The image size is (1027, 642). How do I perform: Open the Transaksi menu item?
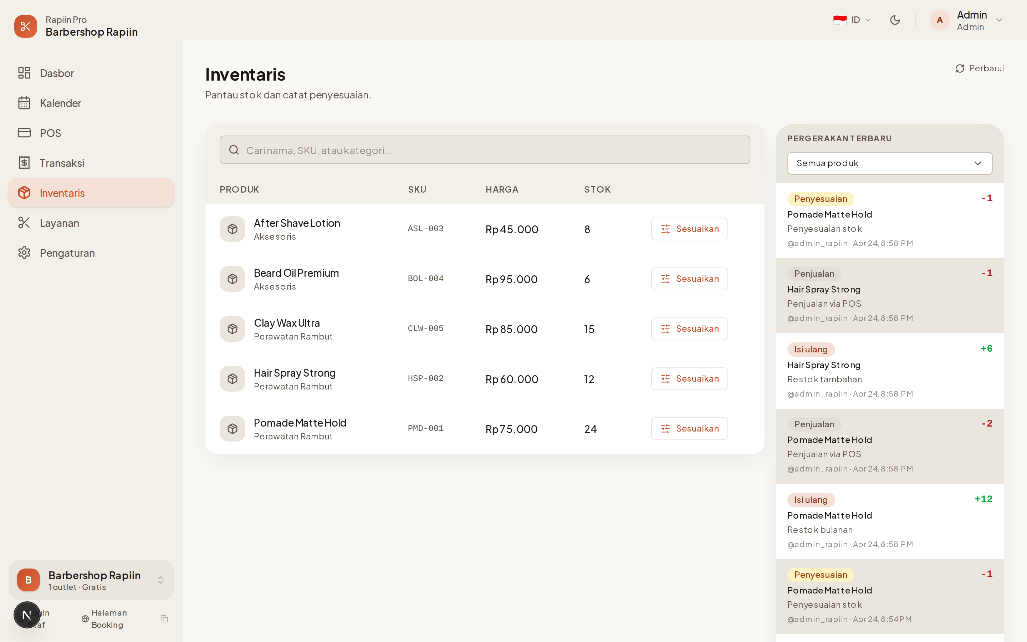tap(62, 163)
